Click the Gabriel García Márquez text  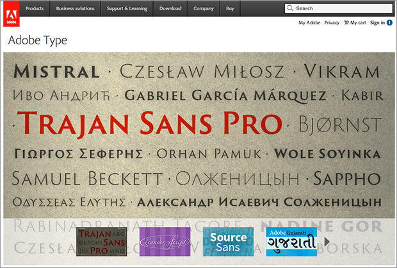(225, 96)
